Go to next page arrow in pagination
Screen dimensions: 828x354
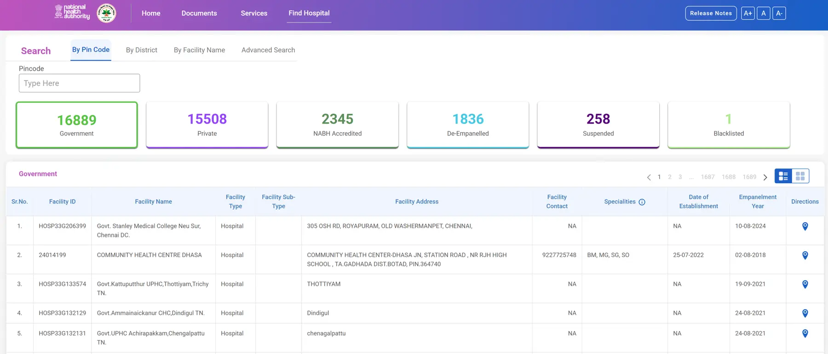(x=765, y=177)
